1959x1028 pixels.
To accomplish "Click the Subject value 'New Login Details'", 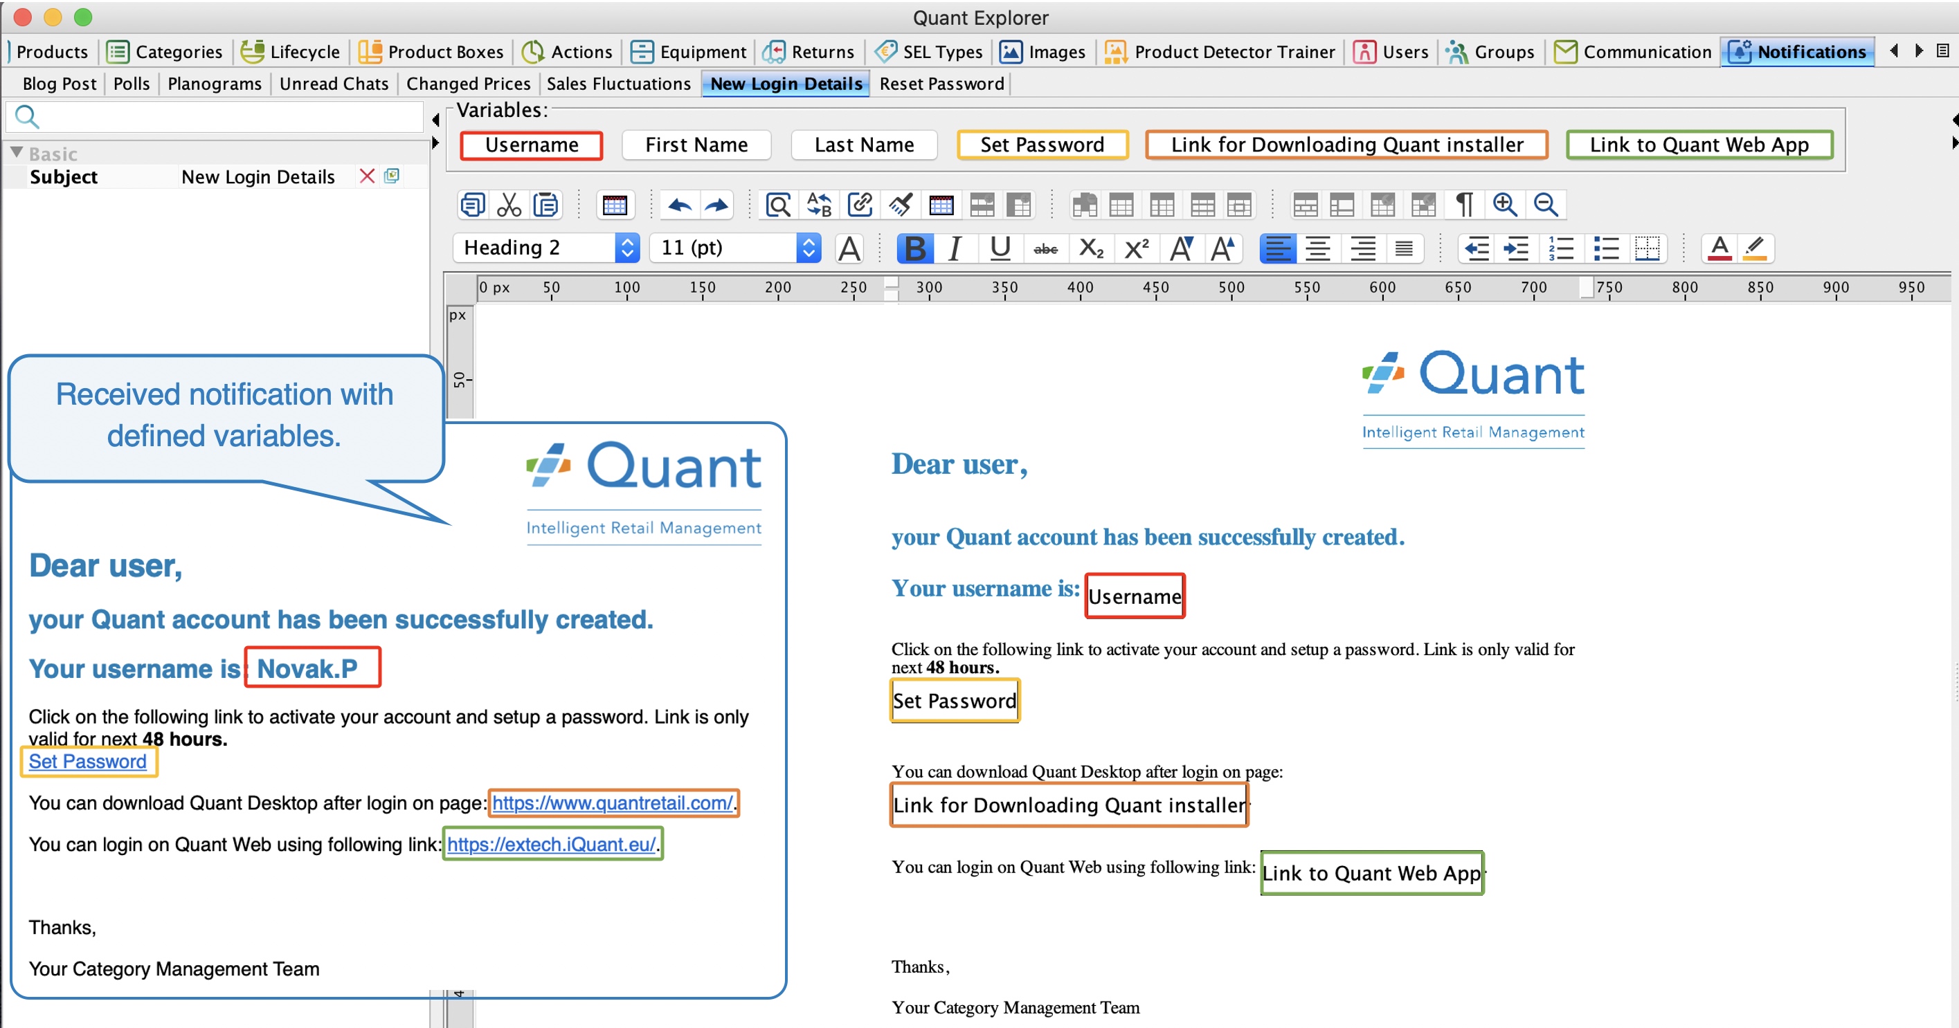I will click(258, 176).
